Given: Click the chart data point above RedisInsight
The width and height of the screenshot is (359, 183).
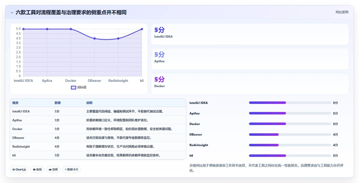Looking at the screenshot, I should [118, 38].
